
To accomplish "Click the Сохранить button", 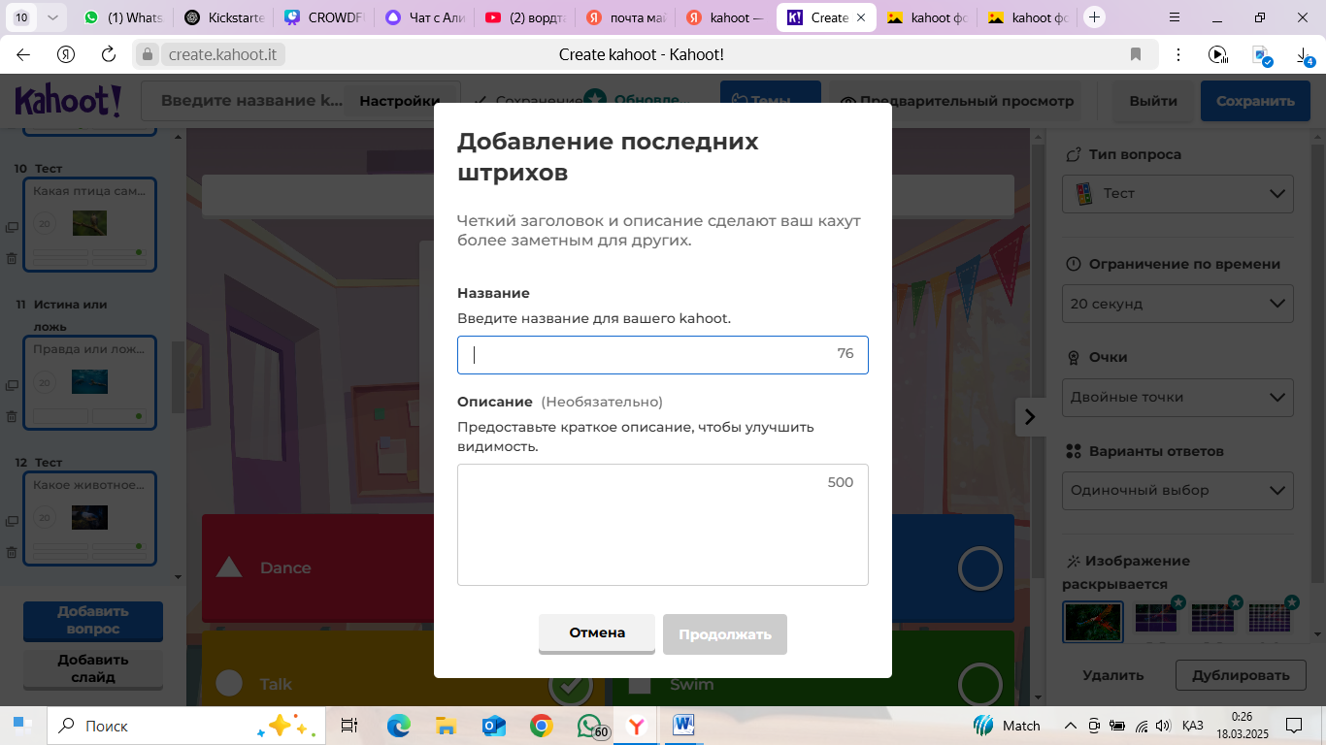I will click(x=1255, y=101).
